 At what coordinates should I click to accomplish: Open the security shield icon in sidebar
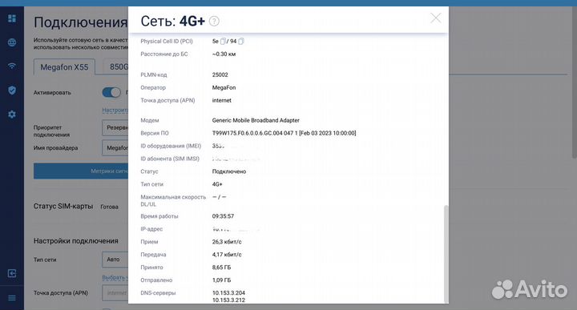click(x=12, y=90)
